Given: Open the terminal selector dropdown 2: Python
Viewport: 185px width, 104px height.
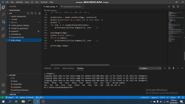Looking at the screenshot, I should point(150,68).
